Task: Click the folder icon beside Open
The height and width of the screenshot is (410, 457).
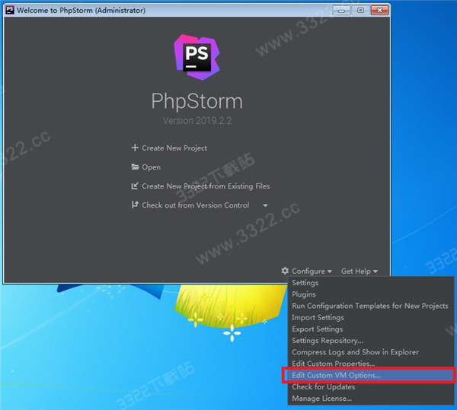Action: tap(135, 167)
